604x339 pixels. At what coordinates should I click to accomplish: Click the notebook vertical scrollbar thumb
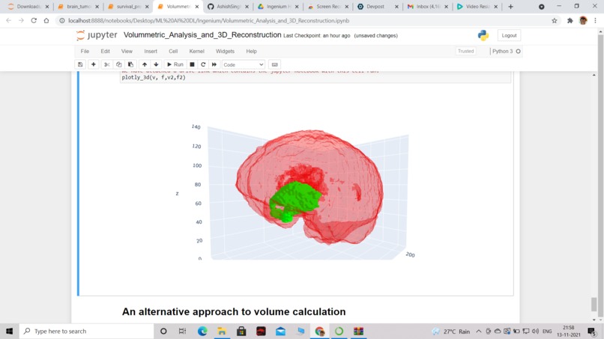click(x=594, y=304)
